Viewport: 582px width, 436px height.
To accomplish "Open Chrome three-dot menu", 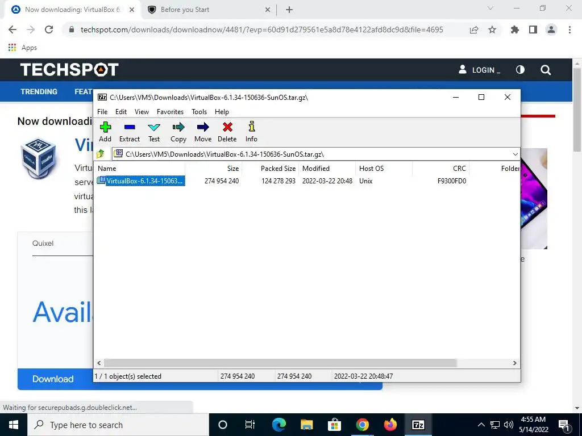I will point(569,30).
